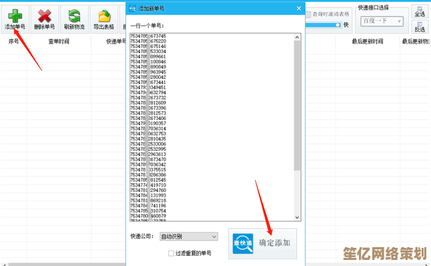Select the tracking number ending 812609
The image size is (431, 266).
click(148, 103)
